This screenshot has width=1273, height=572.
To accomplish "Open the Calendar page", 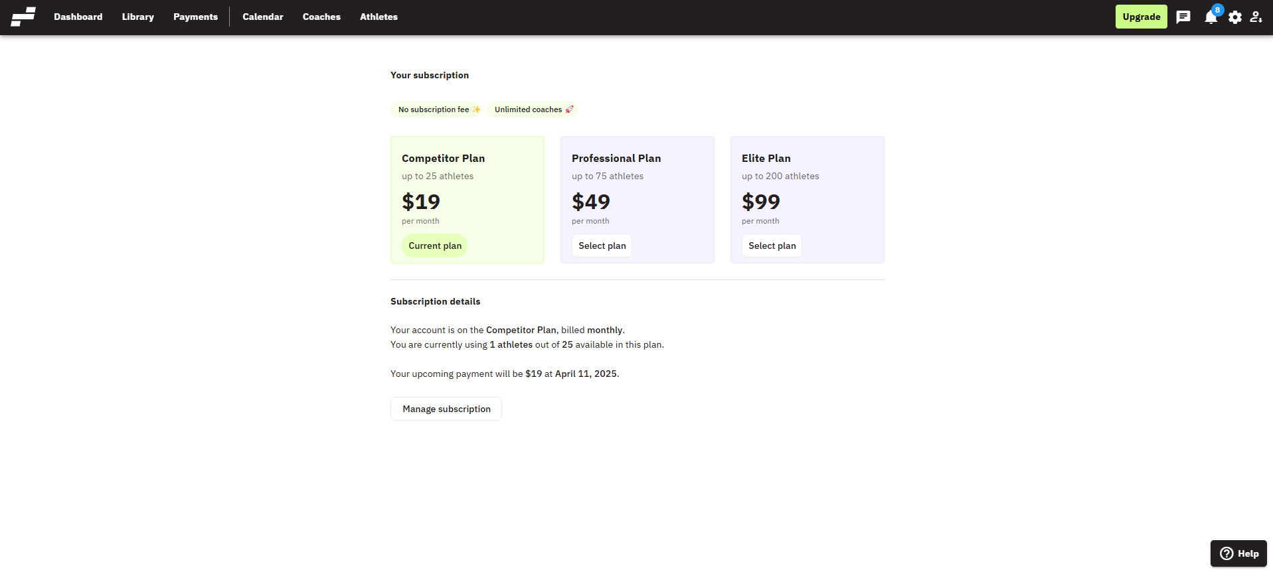I will (x=263, y=17).
